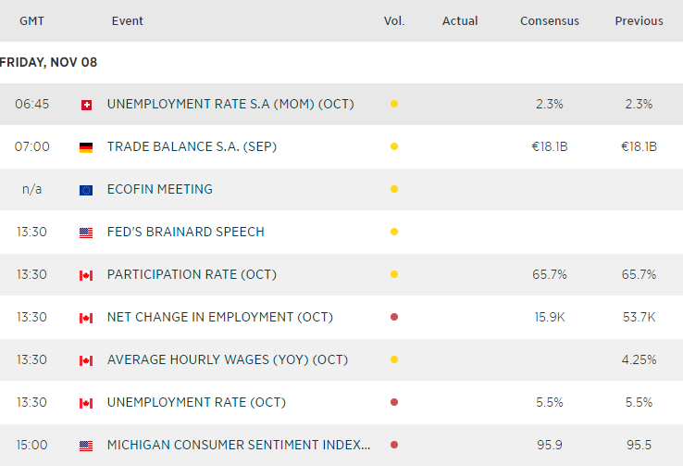Click red volatility dot for Net Change in Employment
Screen dimensions: 683x466
click(x=394, y=318)
